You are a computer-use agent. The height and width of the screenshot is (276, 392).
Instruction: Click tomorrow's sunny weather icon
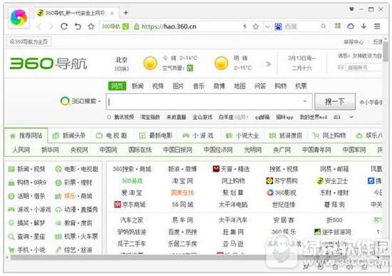[221, 63]
